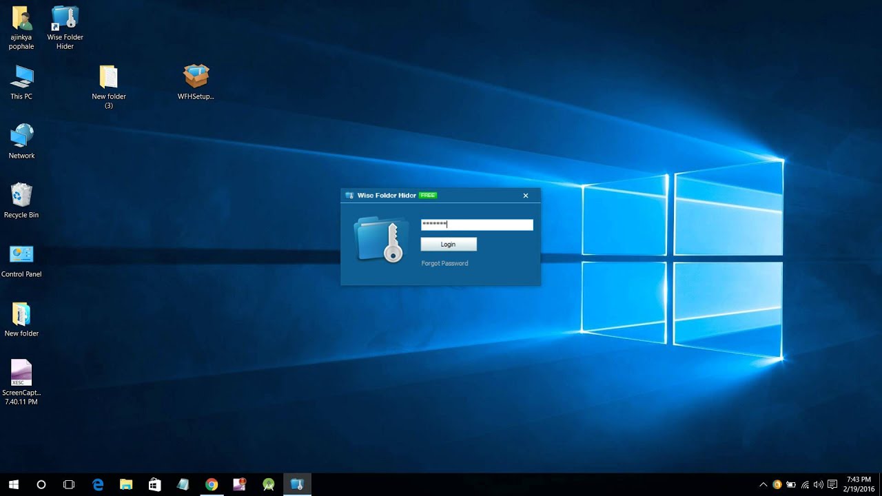This screenshot has width=882, height=496.
Task: Close the Wise Folder Hider login dialog
Action: point(526,196)
